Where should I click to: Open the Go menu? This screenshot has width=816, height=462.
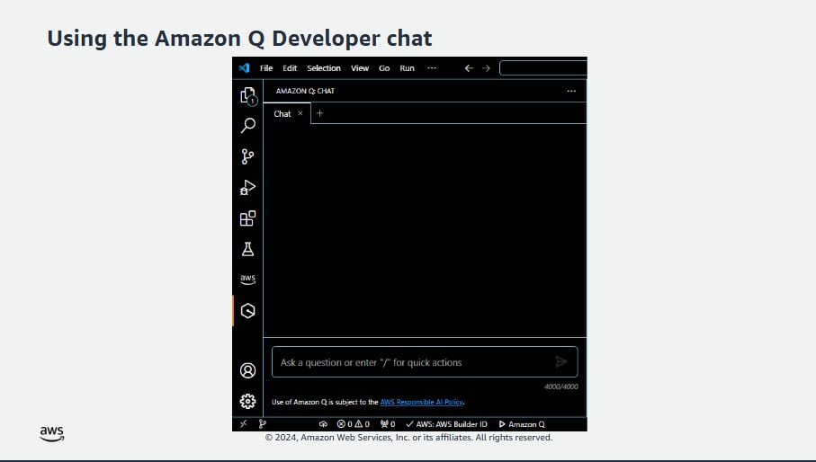point(384,68)
